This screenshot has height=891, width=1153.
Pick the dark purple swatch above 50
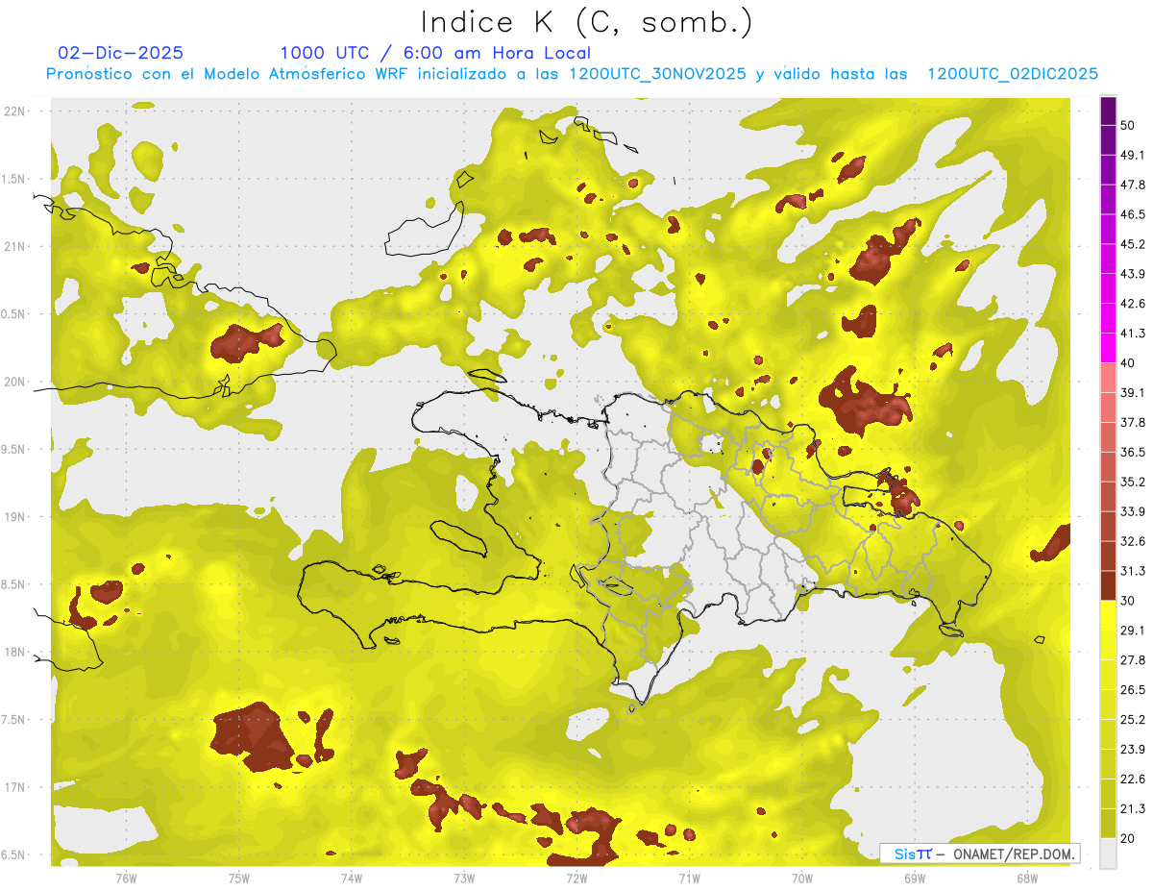[1108, 111]
